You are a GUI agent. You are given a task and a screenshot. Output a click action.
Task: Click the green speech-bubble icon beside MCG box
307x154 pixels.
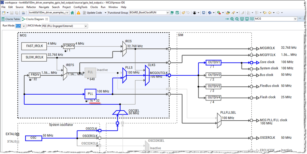tap(252, 19)
